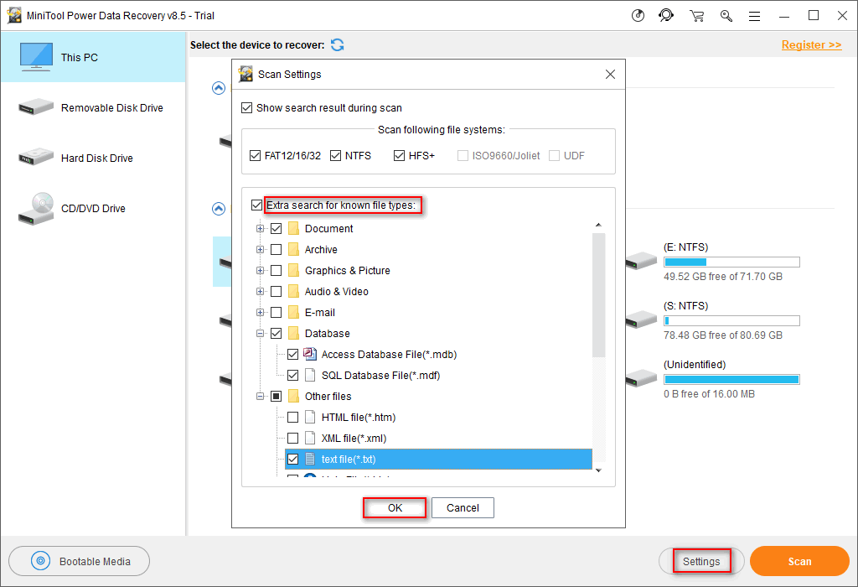The height and width of the screenshot is (587, 858).
Task: Click the register key icon
Action: click(x=726, y=16)
